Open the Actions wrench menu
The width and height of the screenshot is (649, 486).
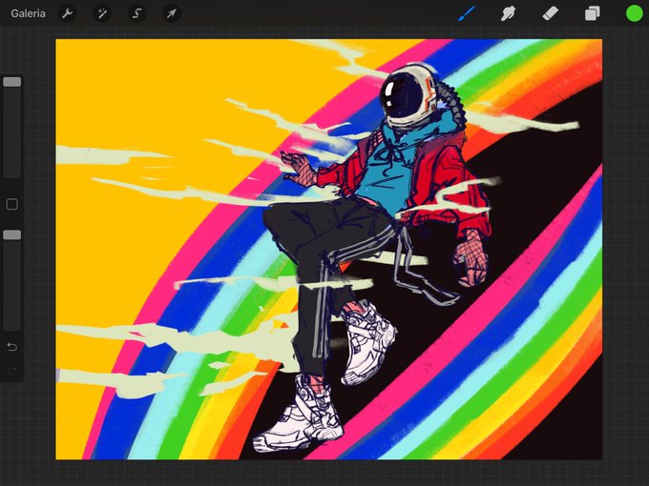tap(67, 13)
